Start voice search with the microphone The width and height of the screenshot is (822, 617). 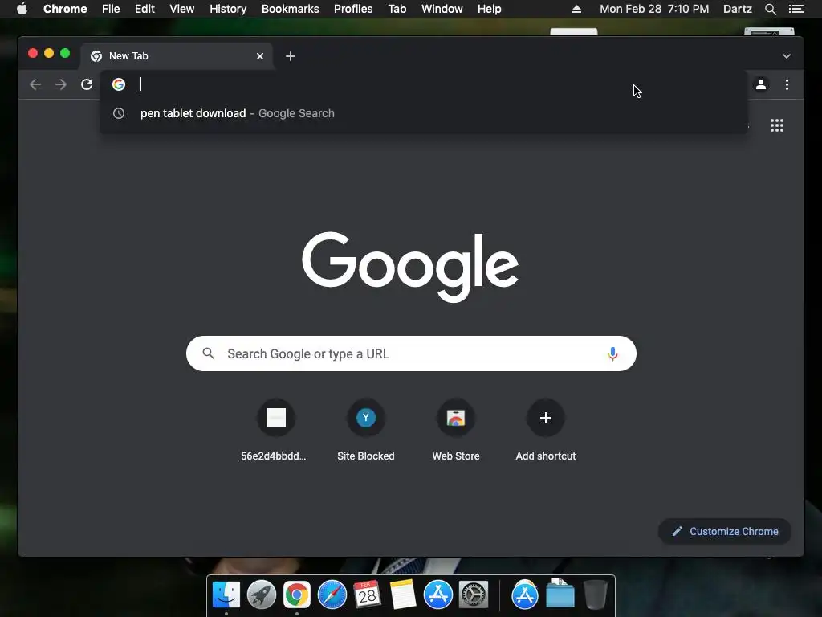click(x=612, y=353)
